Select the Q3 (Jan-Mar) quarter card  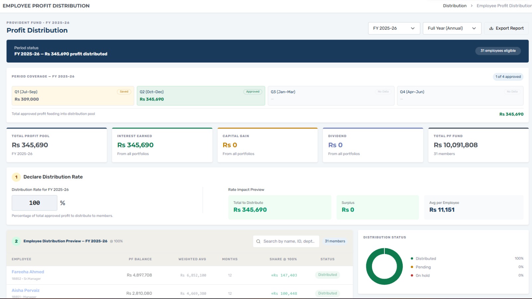(331, 96)
